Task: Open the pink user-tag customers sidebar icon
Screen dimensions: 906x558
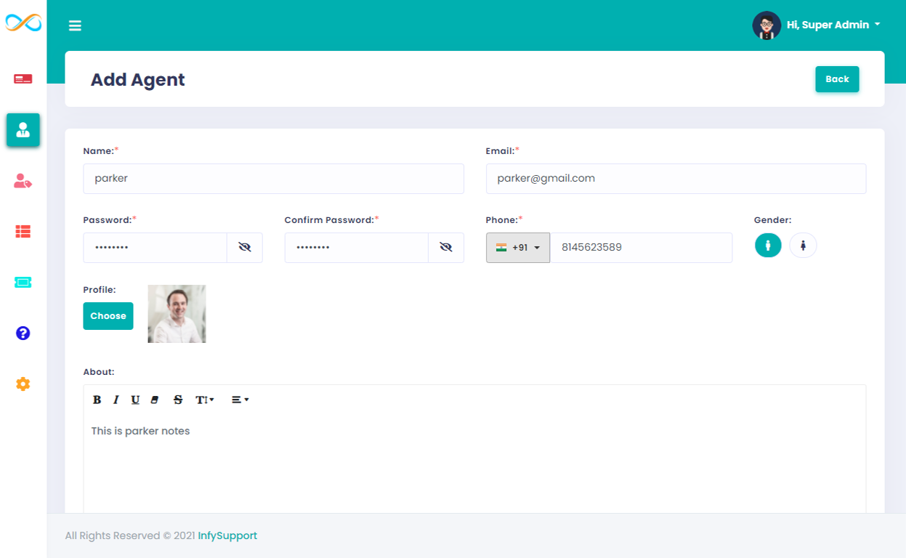Action: click(23, 181)
